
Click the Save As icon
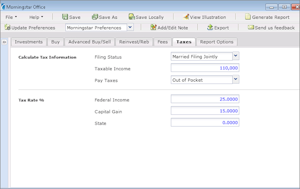[x=95, y=17]
